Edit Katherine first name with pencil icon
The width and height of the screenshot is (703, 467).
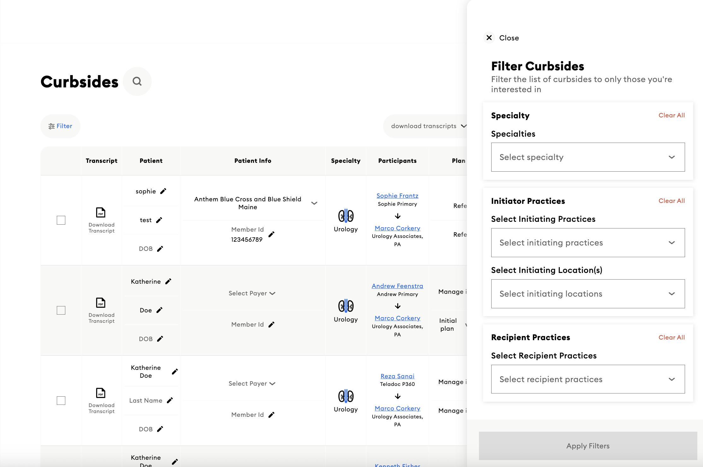tap(168, 281)
